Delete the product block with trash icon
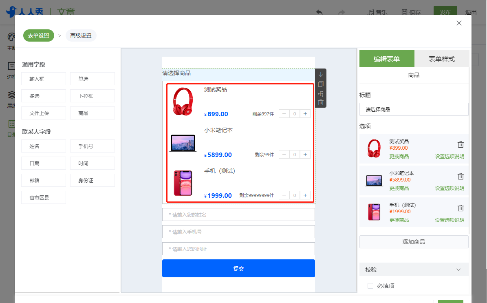487x303 pixels. pyautogui.click(x=321, y=102)
